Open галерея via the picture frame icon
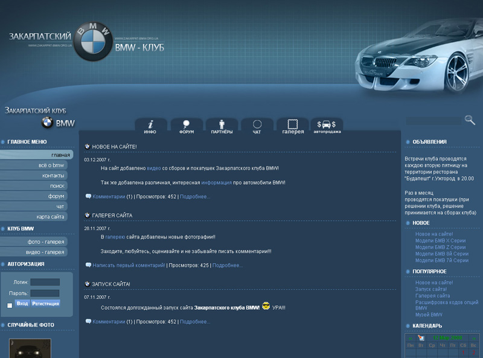 [292, 123]
